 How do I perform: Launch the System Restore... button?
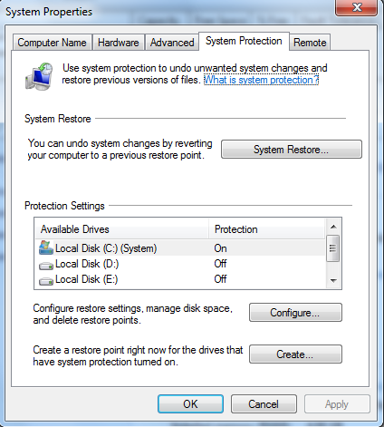point(292,150)
